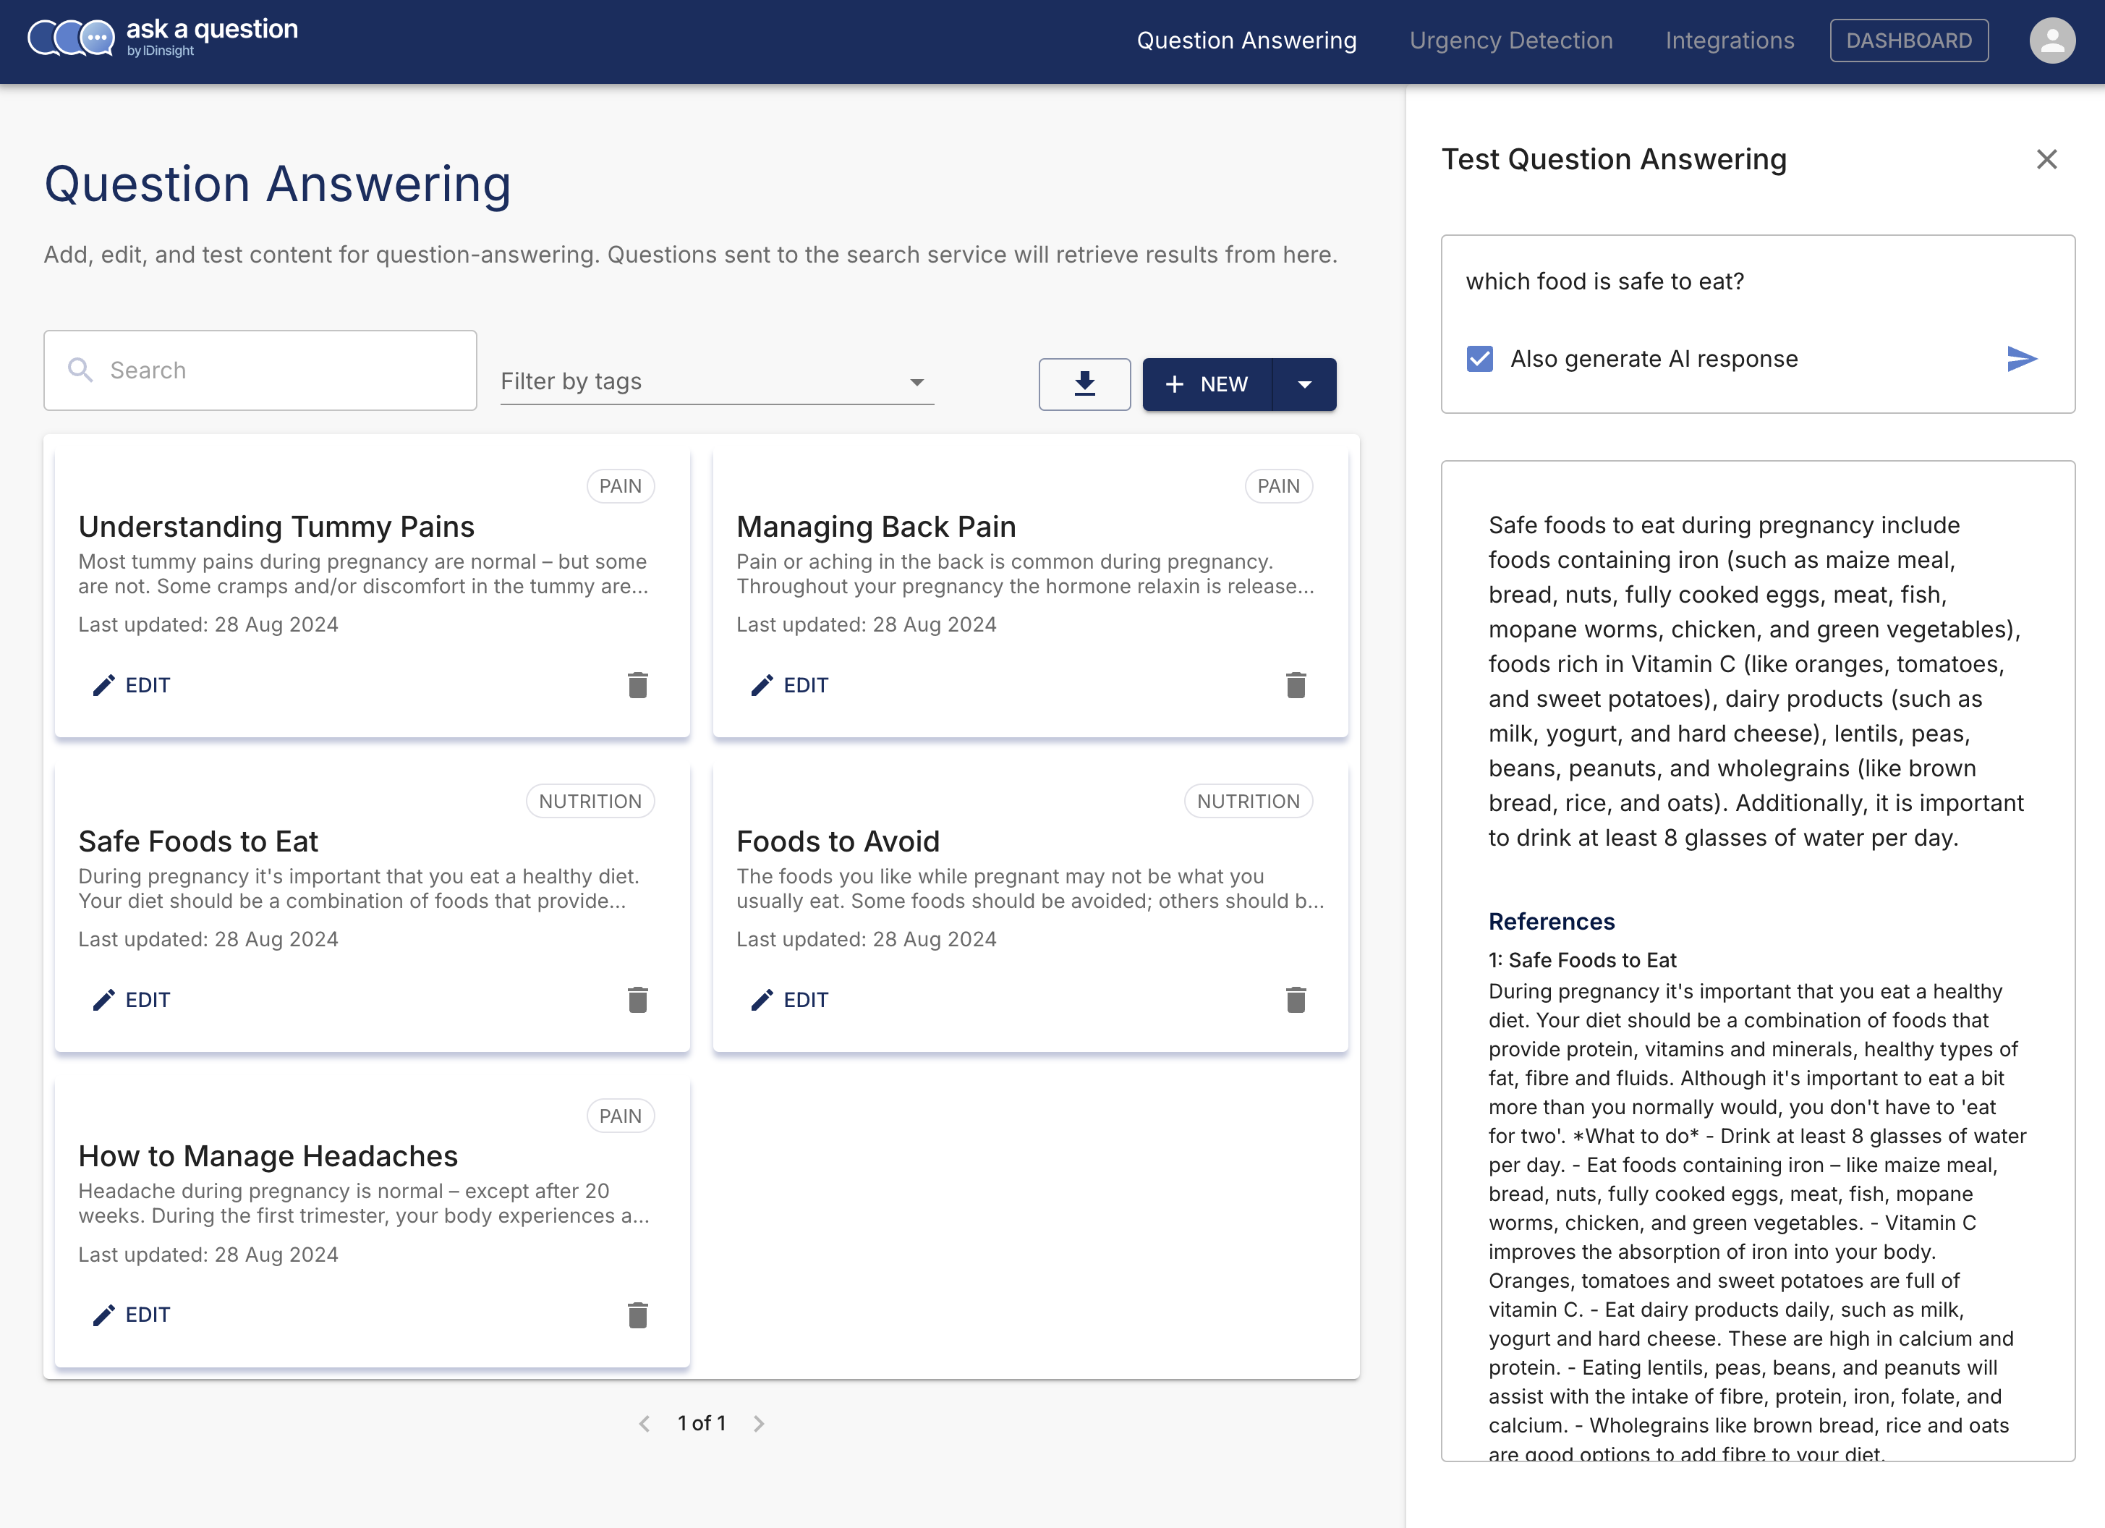Delete the How to Manage Headaches card
The image size is (2105, 1528).
[637, 1315]
